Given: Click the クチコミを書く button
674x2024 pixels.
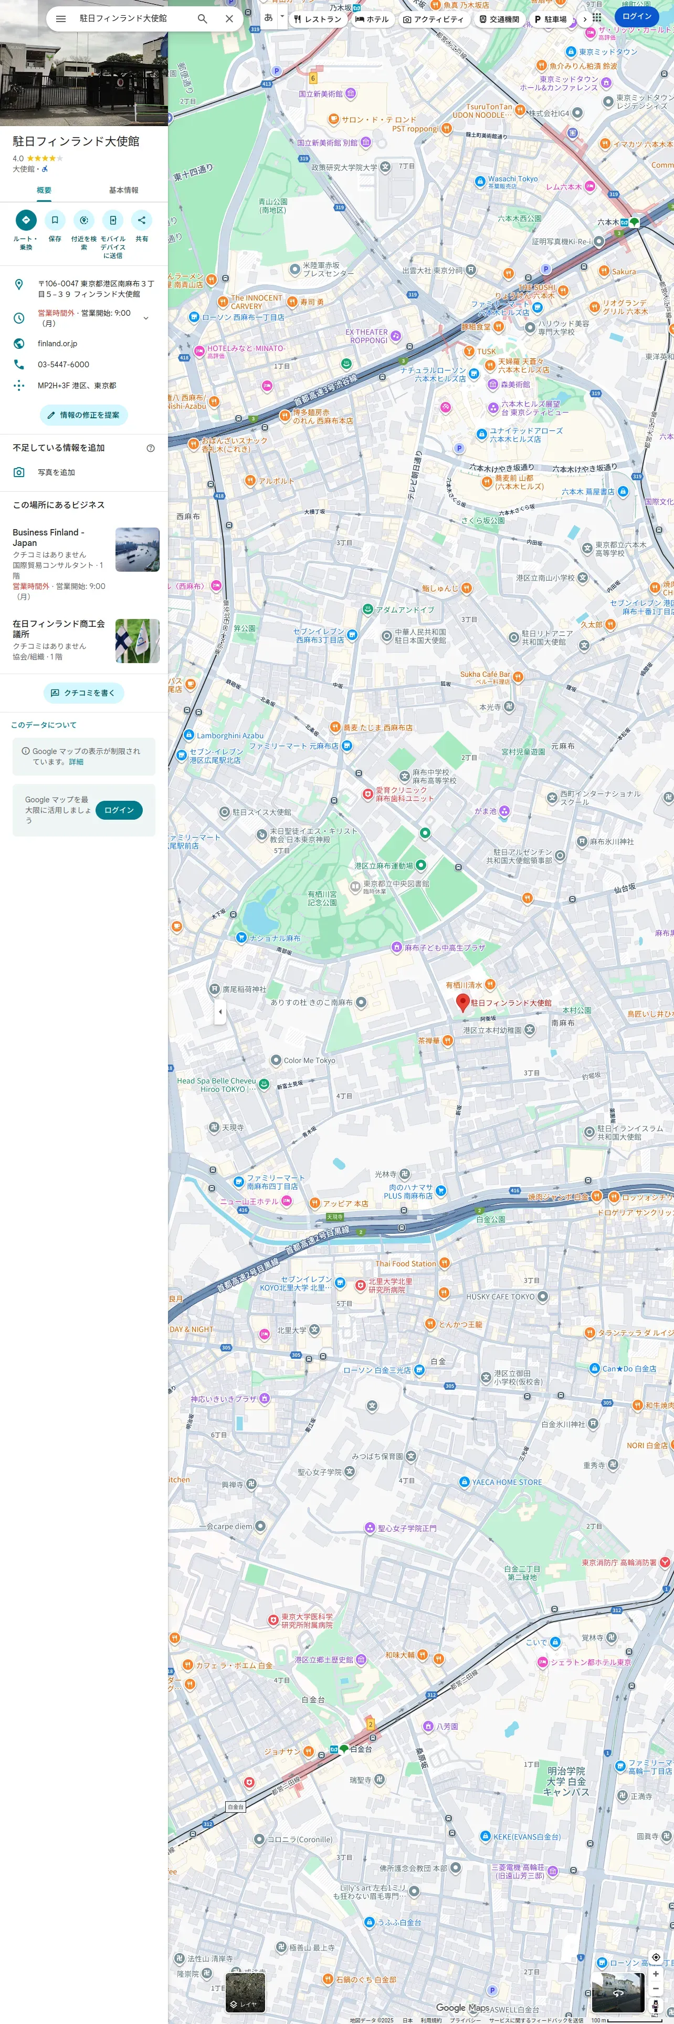Looking at the screenshot, I should [x=84, y=693].
